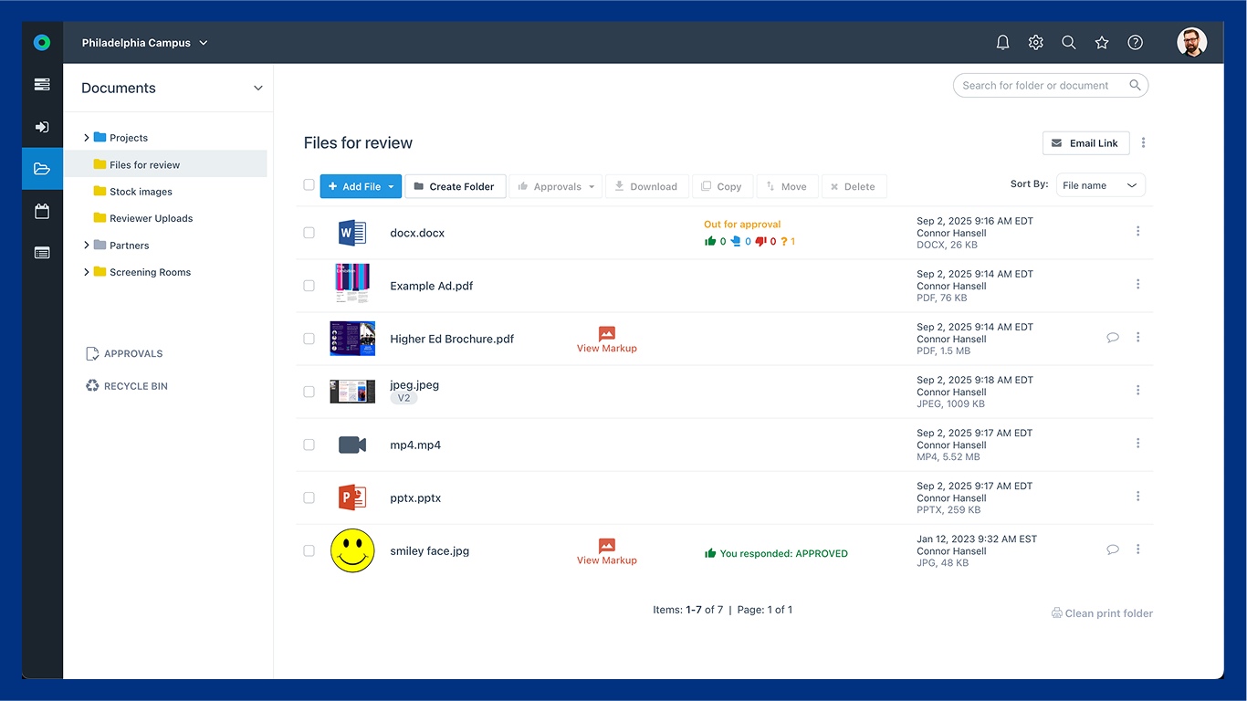
Task: Open favorites star icon
Action: (1102, 42)
